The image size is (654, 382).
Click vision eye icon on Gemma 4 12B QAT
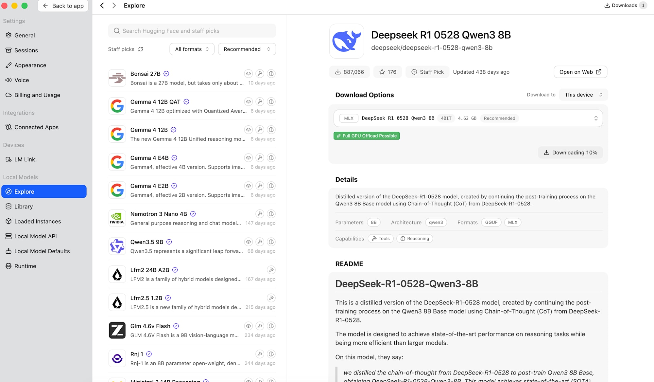pyautogui.click(x=249, y=102)
